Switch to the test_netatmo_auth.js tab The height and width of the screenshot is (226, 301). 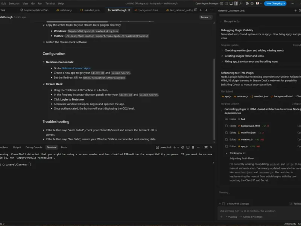coord(179,10)
